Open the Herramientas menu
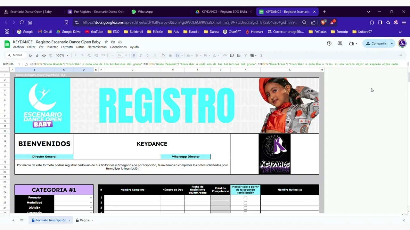410x230 pixels. [x=97, y=47]
